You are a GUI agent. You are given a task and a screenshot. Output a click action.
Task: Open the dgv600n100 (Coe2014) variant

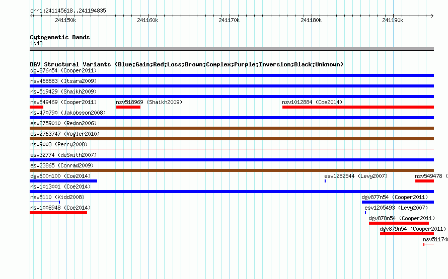60,176
